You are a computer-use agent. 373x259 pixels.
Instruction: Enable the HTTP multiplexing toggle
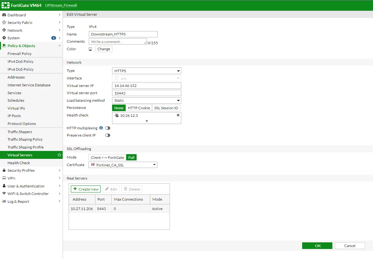point(108,128)
